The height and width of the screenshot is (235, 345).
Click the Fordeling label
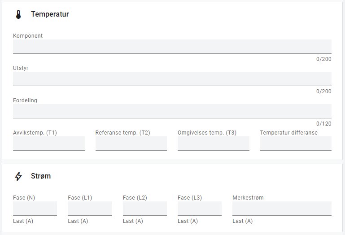pyautogui.click(x=25, y=100)
